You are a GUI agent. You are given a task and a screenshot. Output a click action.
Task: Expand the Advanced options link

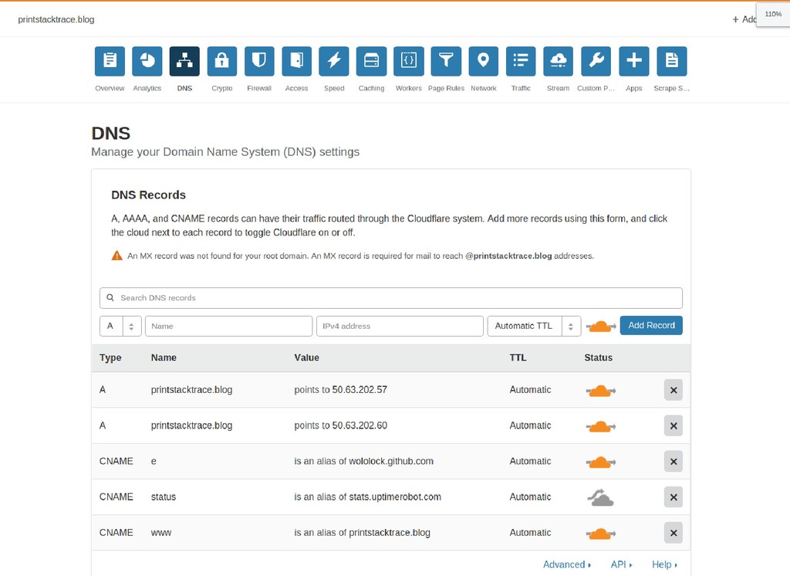[x=567, y=564]
